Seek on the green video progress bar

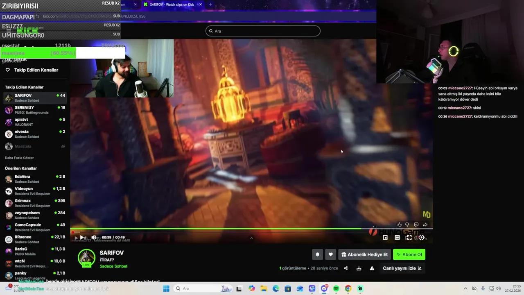point(251,229)
